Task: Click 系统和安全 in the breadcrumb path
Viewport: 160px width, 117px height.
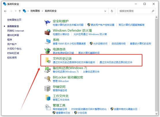Action: 51,11
